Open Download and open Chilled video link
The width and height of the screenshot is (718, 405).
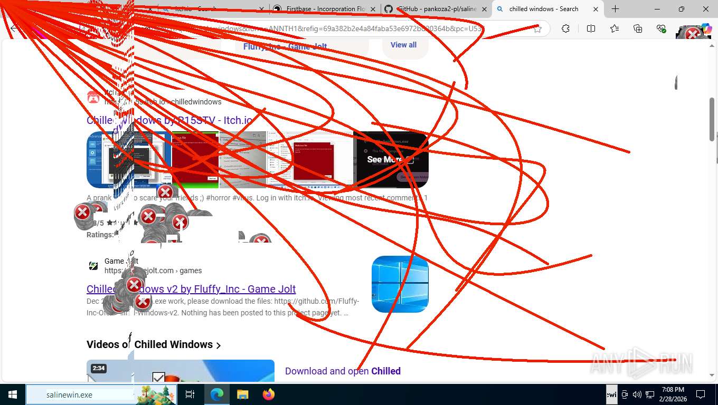(343, 371)
